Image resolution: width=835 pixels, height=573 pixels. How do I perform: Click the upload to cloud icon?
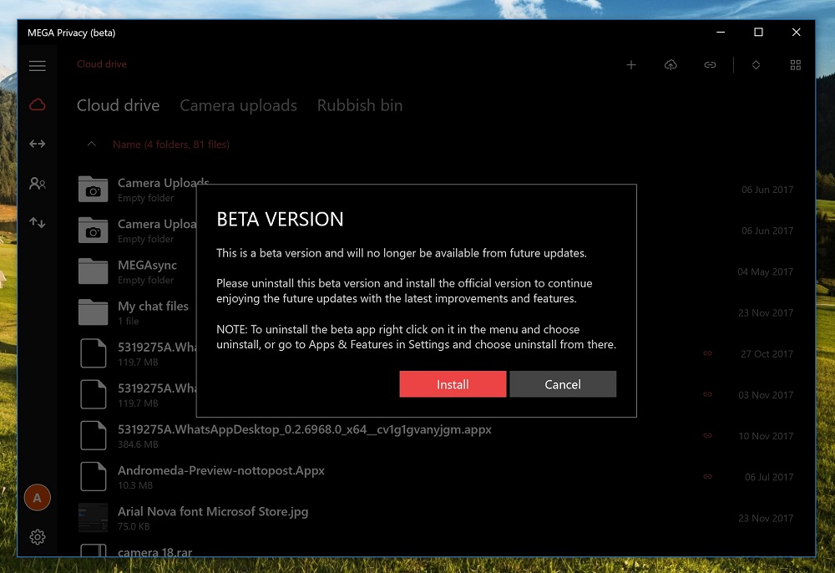coord(671,65)
